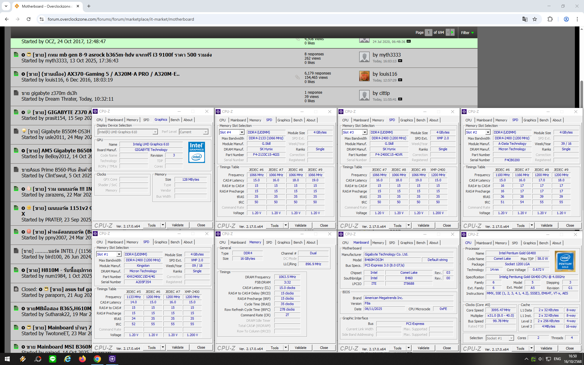The height and width of the screenshot is (365, 584).
Task: Click the Winamp lightning icon in taskbar
Action: (x=23, y=359)
